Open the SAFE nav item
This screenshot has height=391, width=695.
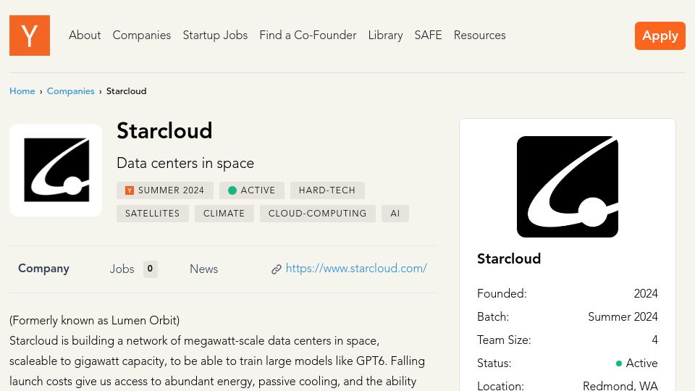click(428, 35)
